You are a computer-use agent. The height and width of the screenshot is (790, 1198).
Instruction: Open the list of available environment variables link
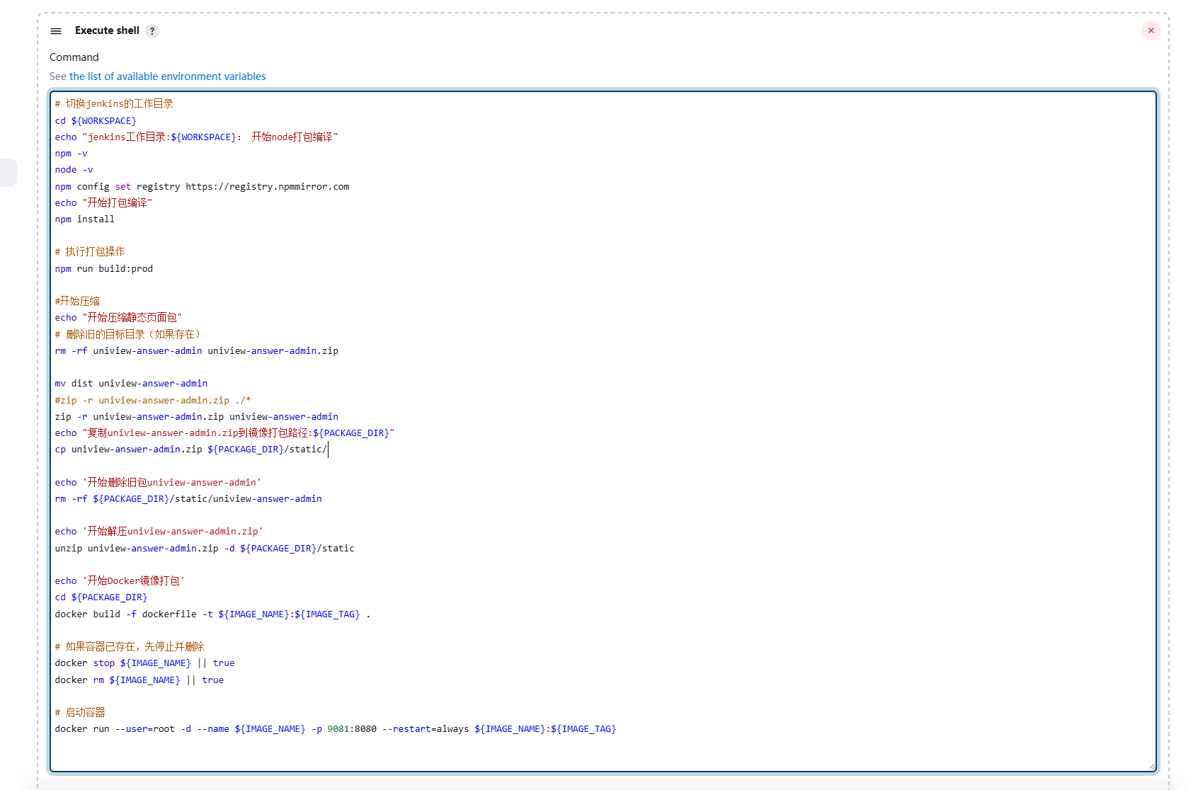(167, 76)
